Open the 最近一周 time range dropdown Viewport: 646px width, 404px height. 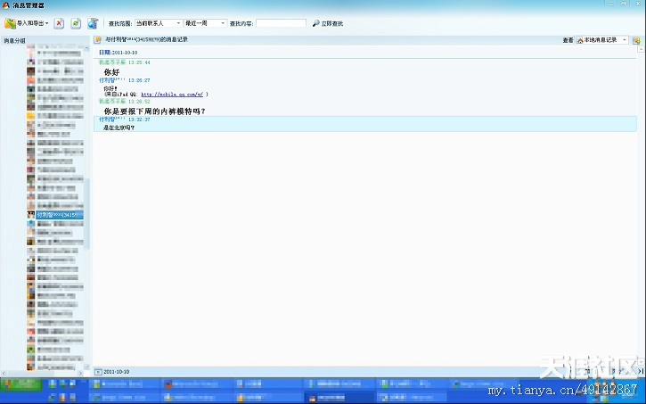coord(205,23)
